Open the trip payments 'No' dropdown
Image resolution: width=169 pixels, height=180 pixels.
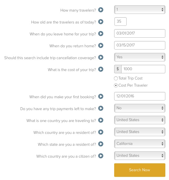[x=140, y=108]
